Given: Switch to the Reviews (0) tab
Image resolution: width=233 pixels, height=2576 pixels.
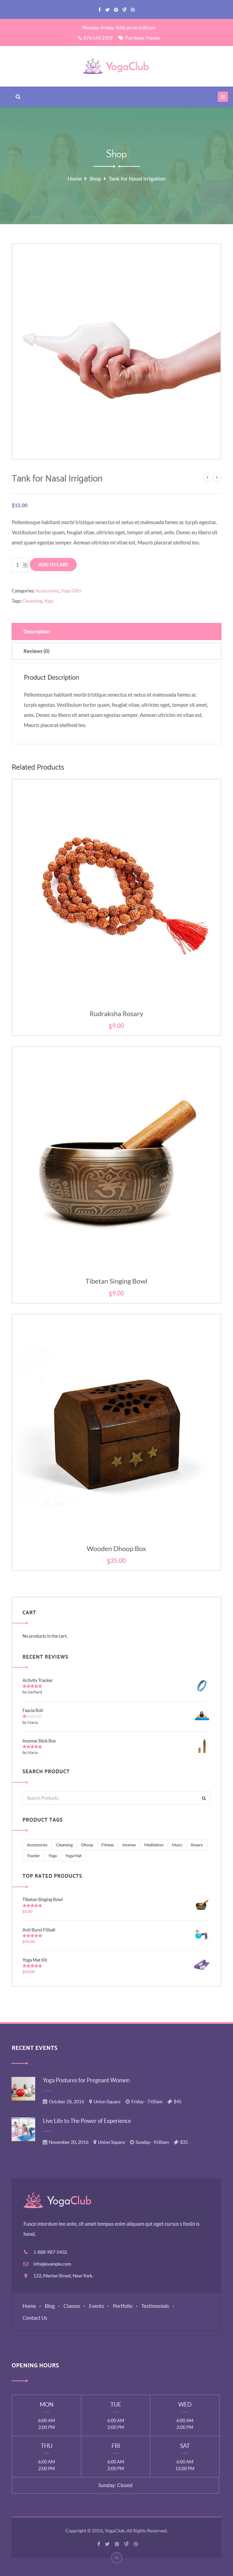Looking at the screenshot, I should coord(116,651).
